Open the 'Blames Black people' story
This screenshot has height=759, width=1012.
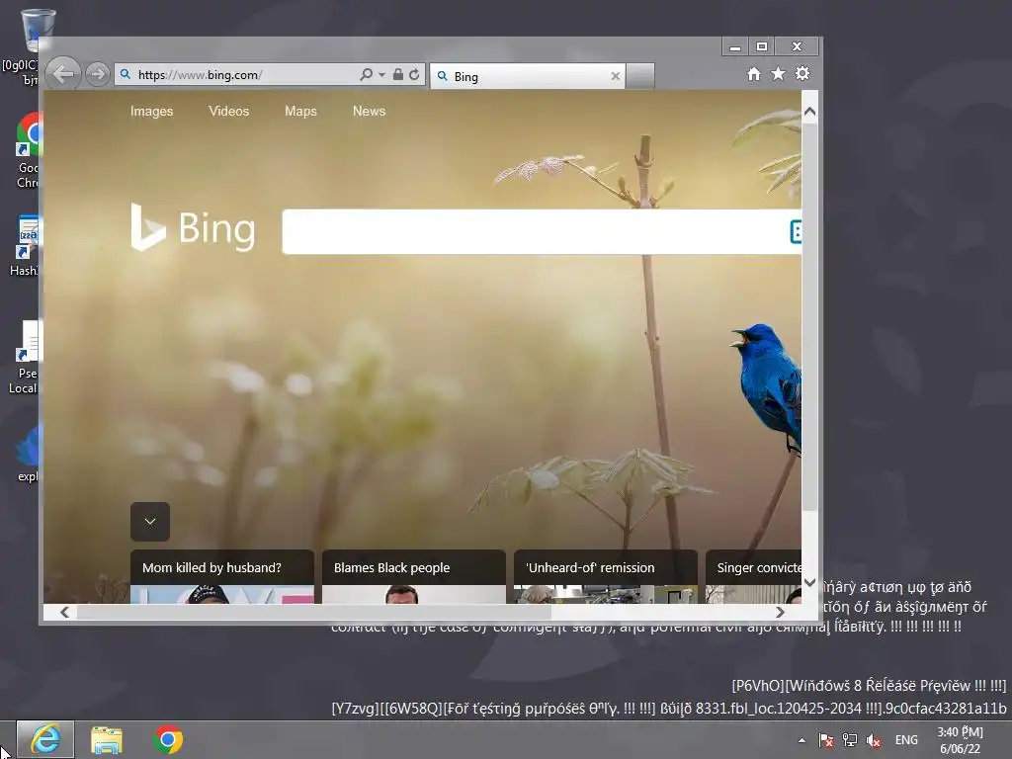tap(414, 576)
